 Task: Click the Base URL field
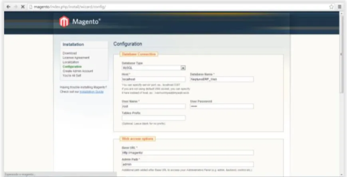tap(188, 152)
